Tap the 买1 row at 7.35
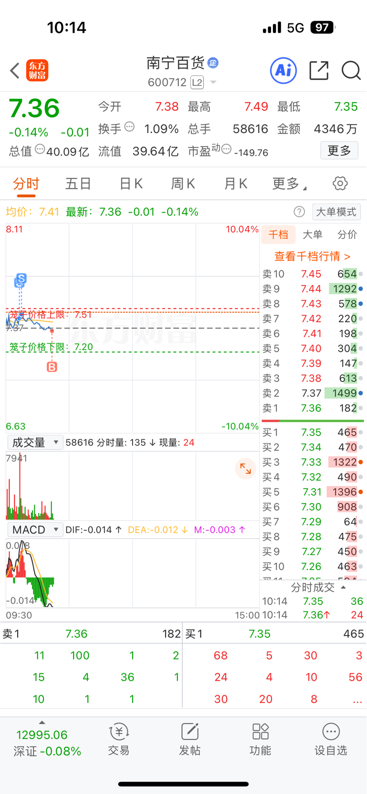The image size is (367, 794). tap(313, 432)
